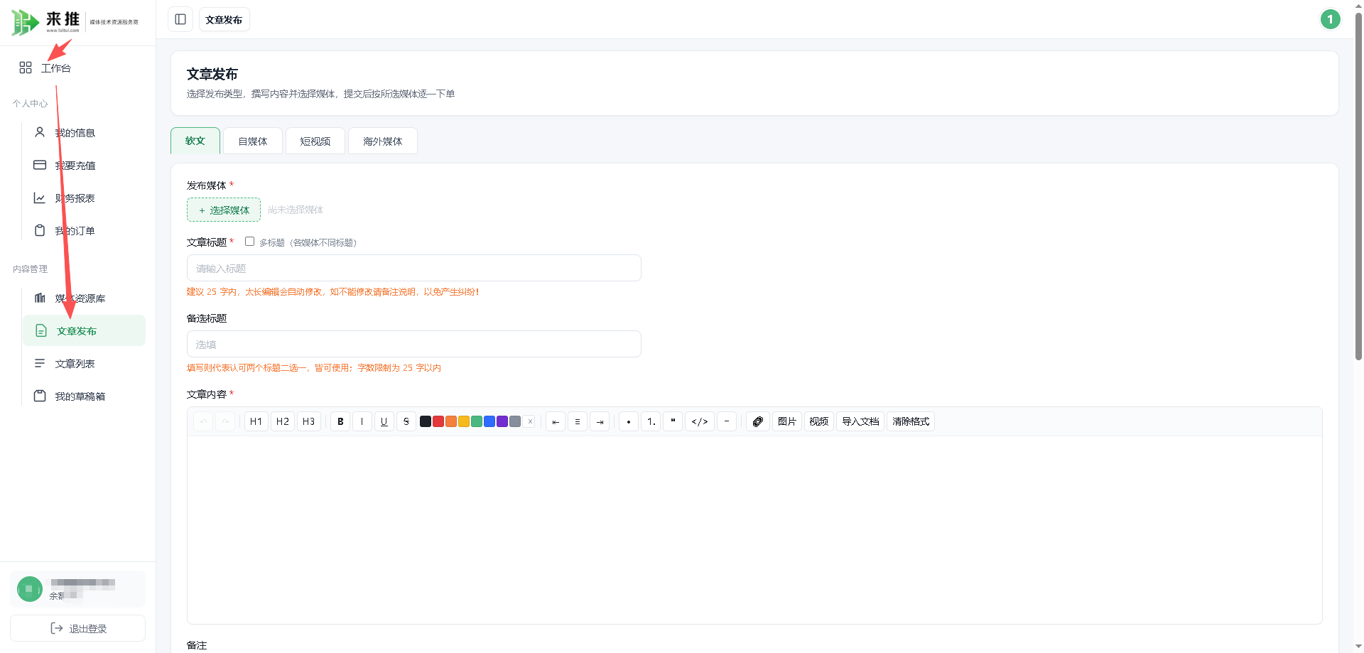The image size is (1364, 653).
Task: Insert numbered list
Action: (x=651, y=421)
